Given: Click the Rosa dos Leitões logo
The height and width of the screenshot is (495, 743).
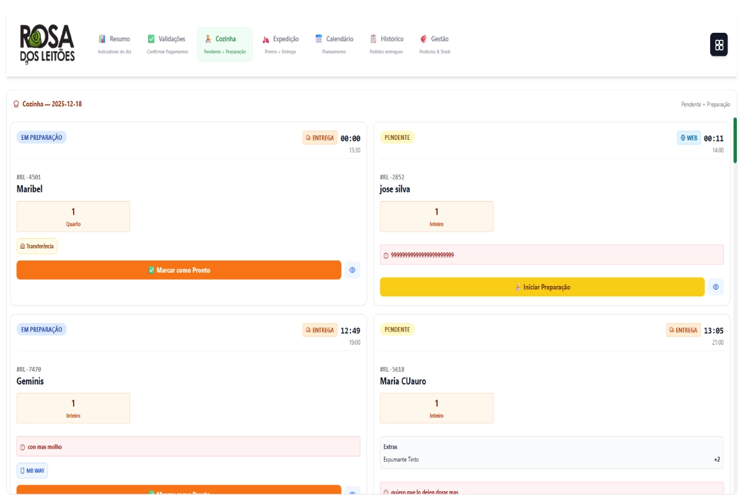Looking at the screenshot, I should click(x=47, y=44).
